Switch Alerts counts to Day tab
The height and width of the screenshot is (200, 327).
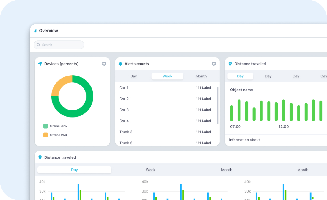point(133,76)
